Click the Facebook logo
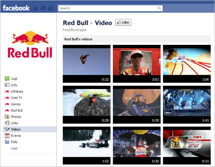Image resolution: width=215 pixels, height=167 pixels. point(16,8)
